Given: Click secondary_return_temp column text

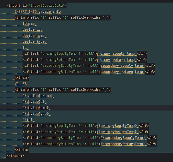Looking at the screenshot, I should [x=122, y=72].
